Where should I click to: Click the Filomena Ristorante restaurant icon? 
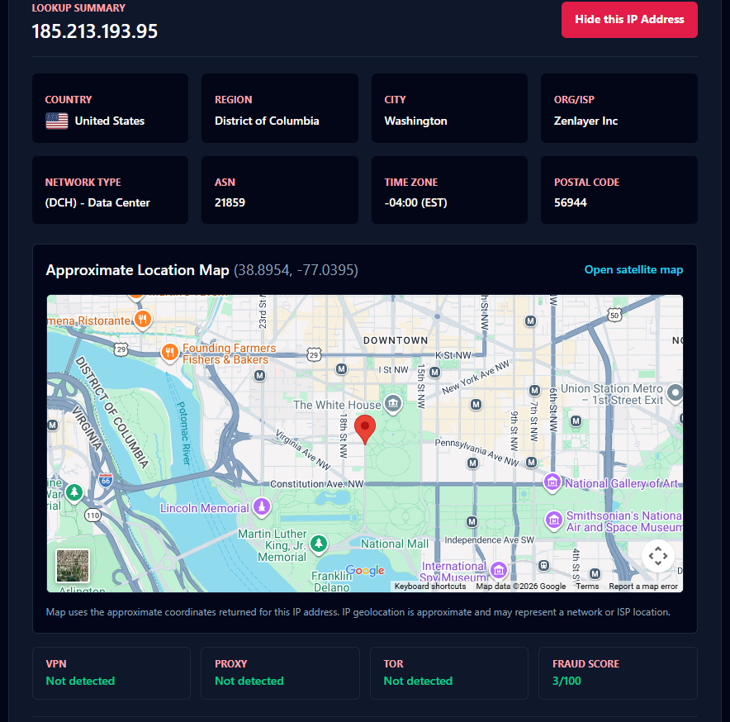143,320
